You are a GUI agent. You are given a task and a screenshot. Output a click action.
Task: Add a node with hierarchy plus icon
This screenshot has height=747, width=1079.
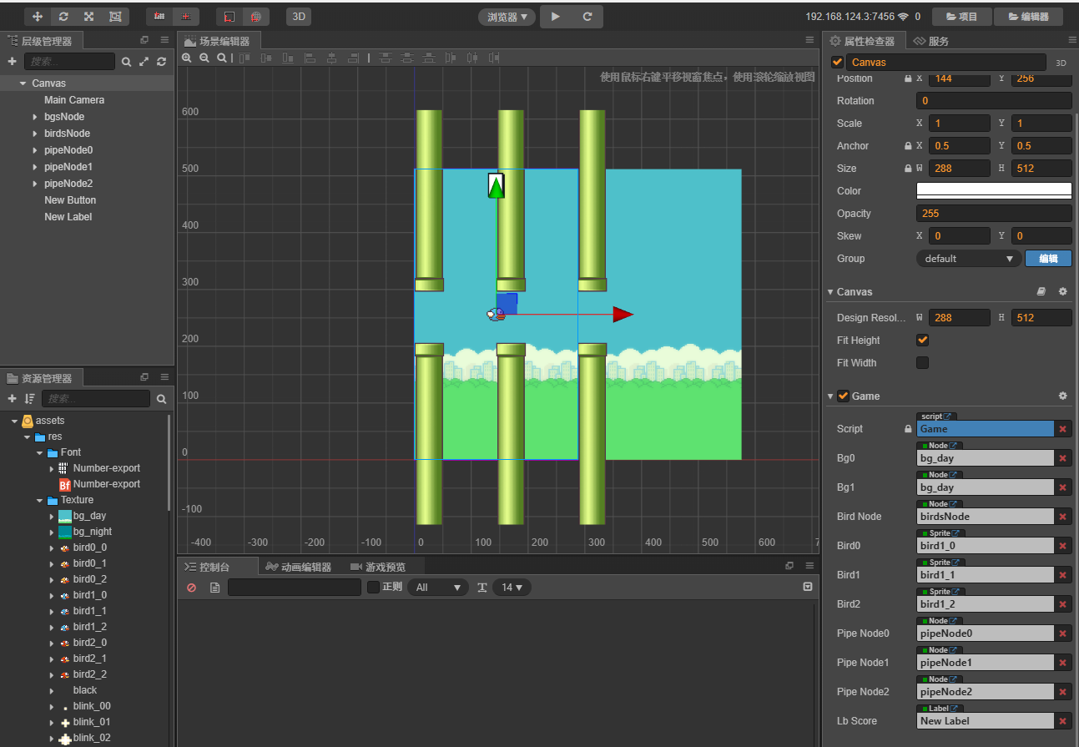pos(12,62)
